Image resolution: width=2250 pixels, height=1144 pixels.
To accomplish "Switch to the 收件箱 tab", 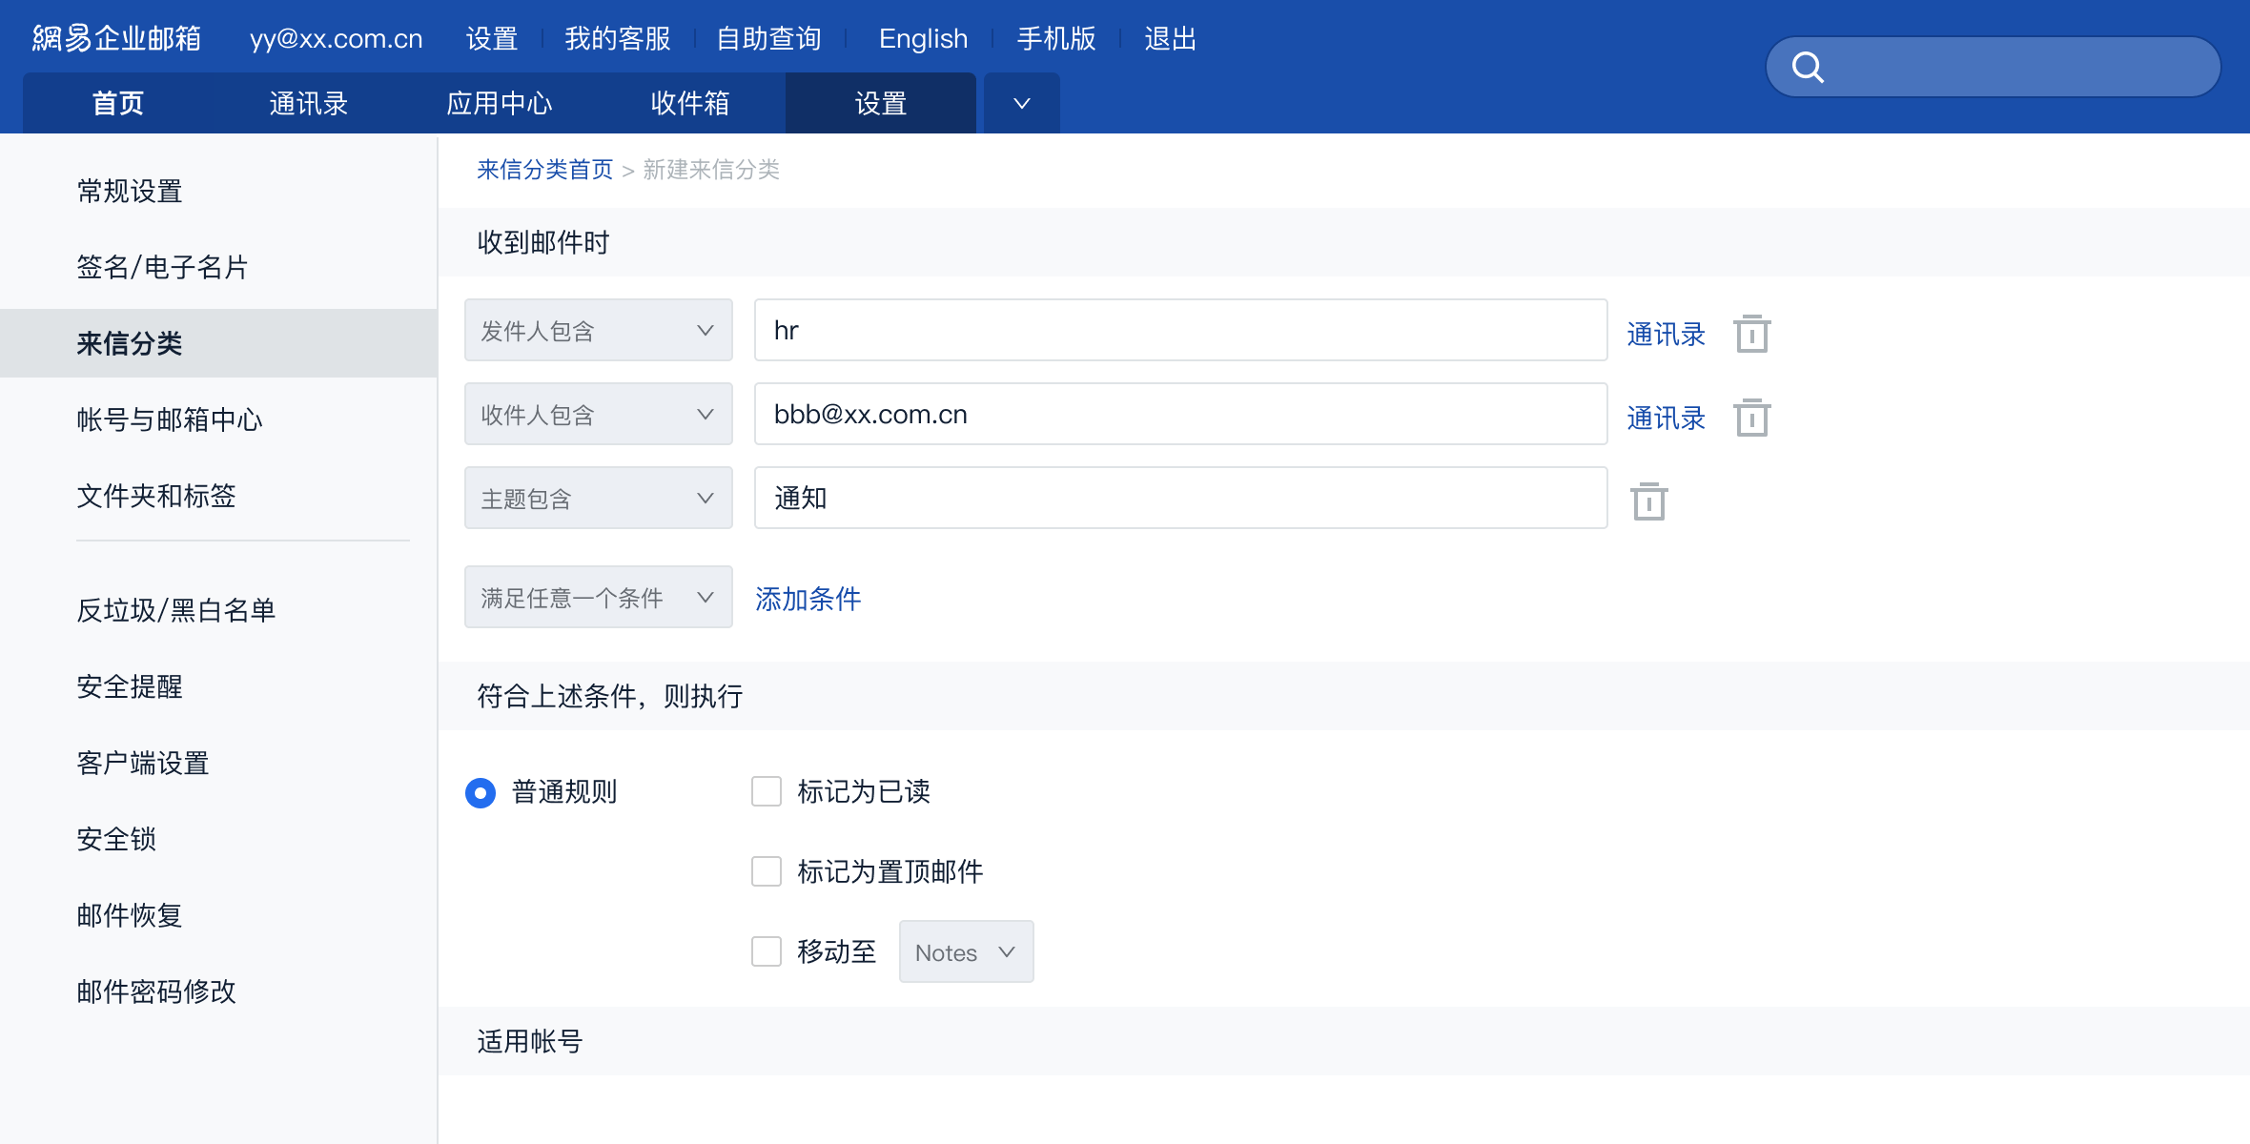I will coord(690,102).
